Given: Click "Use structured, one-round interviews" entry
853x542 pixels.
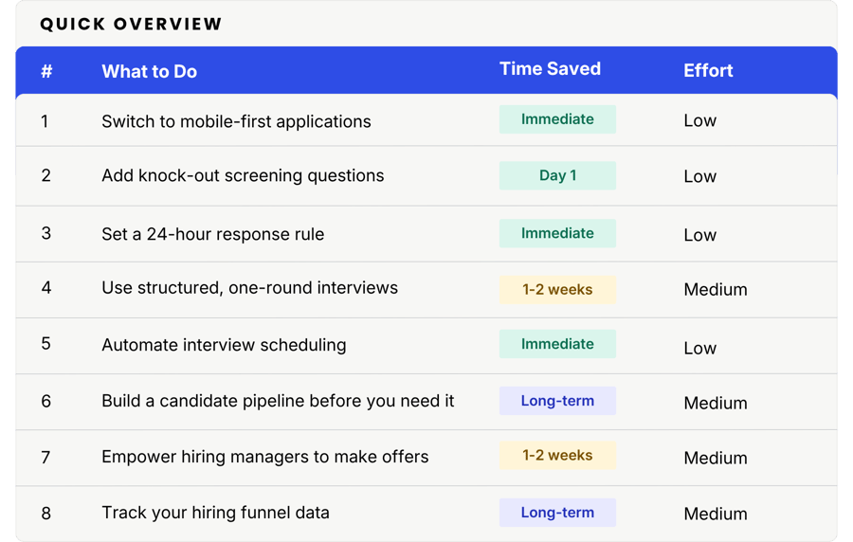Looking at the screenshot, I should (x=249, y=288).
